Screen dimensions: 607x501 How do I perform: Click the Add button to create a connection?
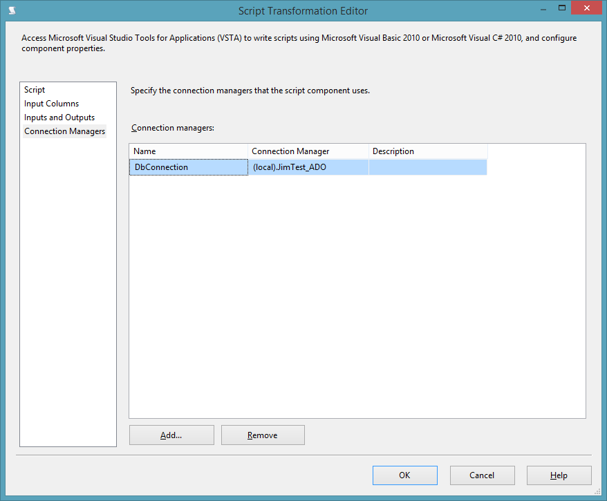click(171, 435)
